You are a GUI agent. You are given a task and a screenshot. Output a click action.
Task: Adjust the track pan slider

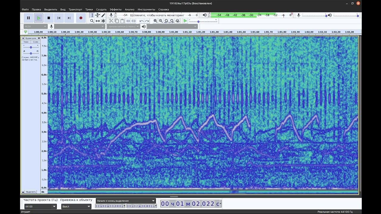pyautogui.click(x=31, y=53)
